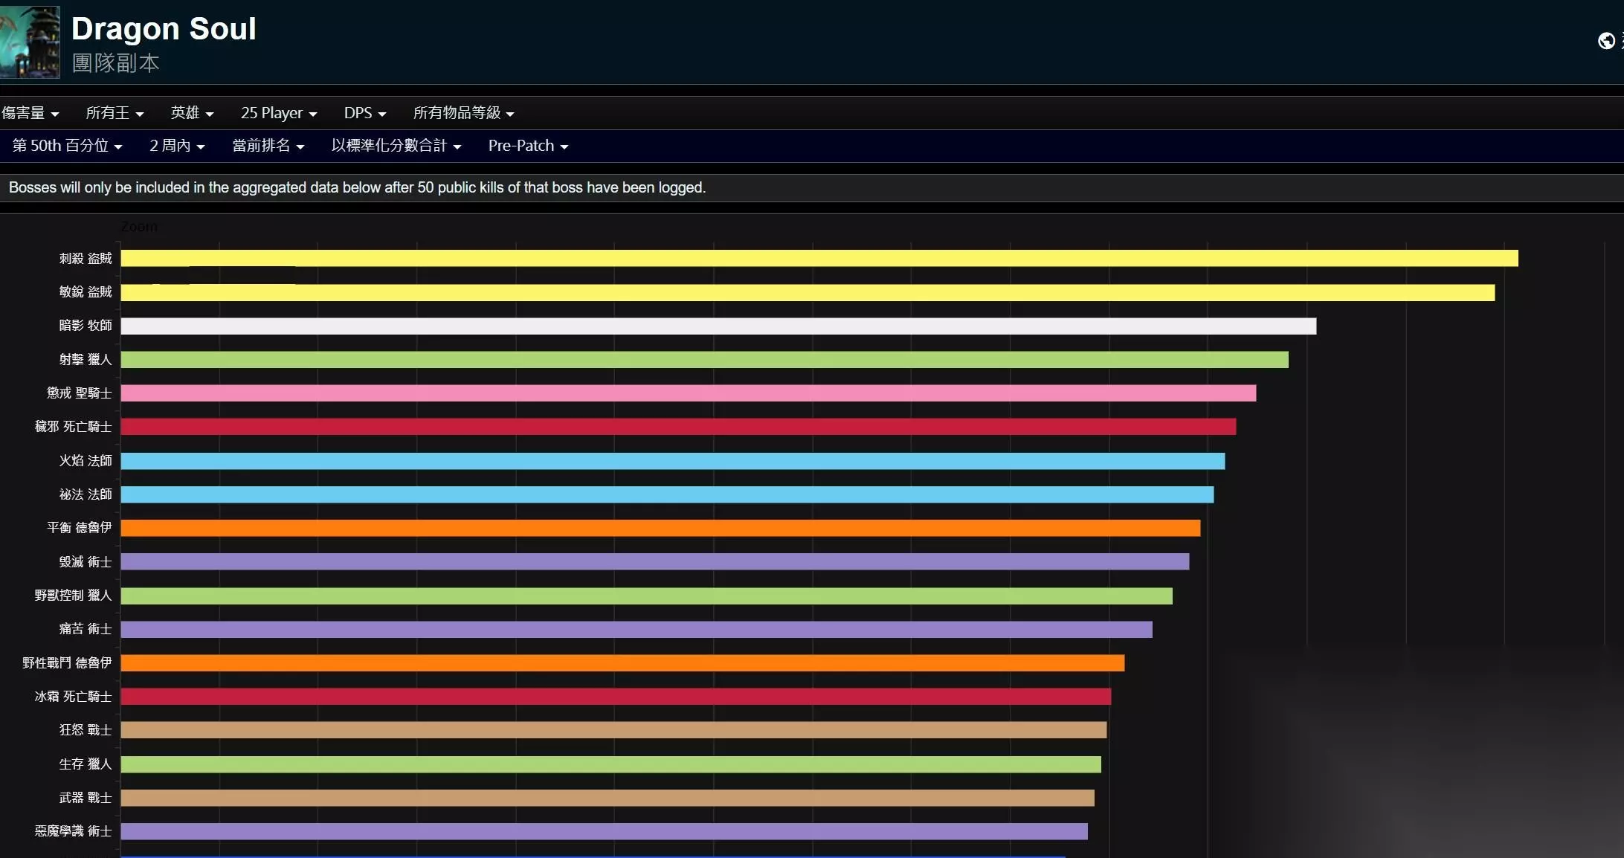
Task: Change raid size via 25 Player dropdown
Action: (x=279, y=113)
